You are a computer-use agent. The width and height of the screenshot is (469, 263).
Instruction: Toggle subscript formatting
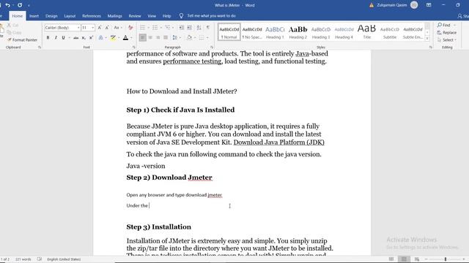84,37
